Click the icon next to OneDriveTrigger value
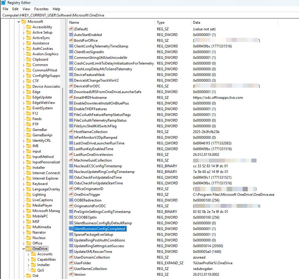Viewport: 299px width, 279px height. pyautogui.click(x=71, y=195)
